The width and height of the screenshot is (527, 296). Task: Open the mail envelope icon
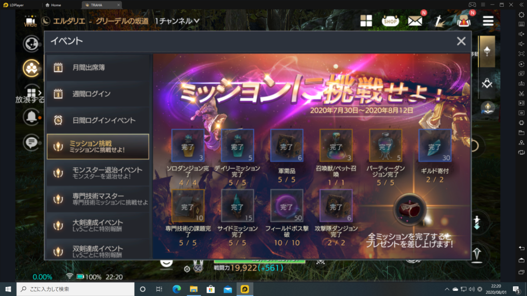[415, 21]
